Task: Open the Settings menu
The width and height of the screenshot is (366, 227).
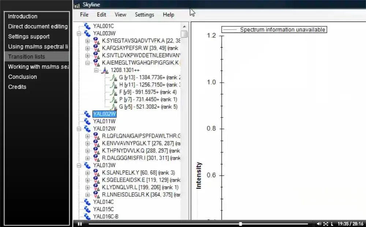Action: click(x=145, y=15)
